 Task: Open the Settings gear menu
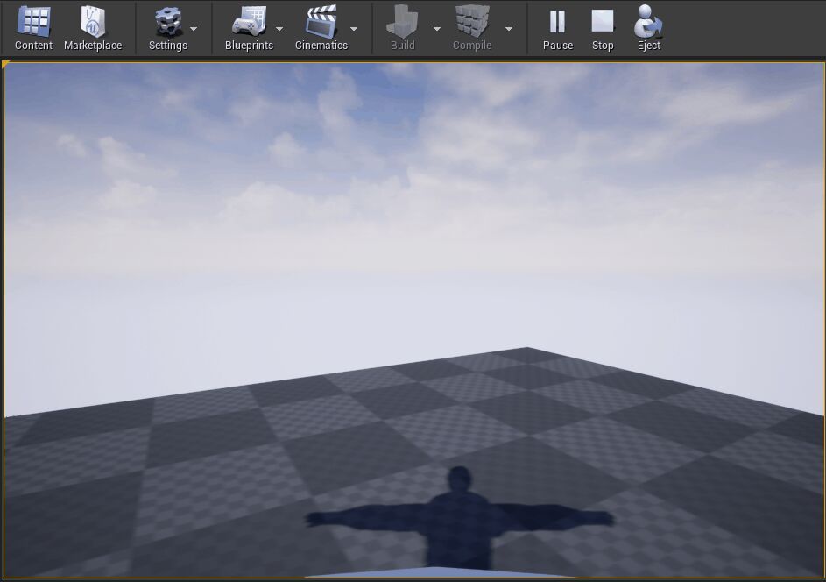click(x=168, y=27)
